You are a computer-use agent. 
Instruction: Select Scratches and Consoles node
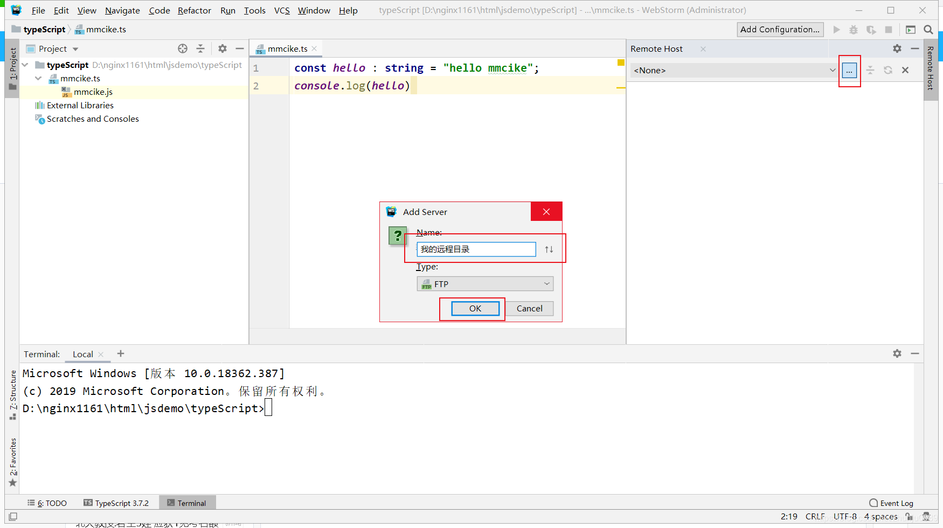point(93,119)
